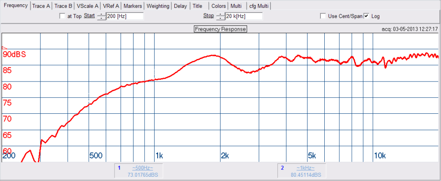This screenshot has height=181, width=441.
Task: Open the Title tab
Action: click(x=197, y=6)
